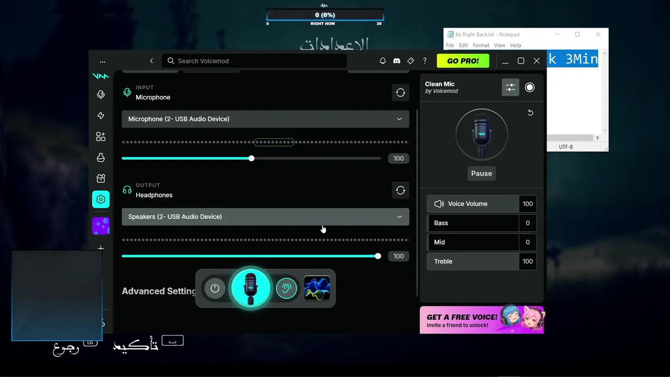Open the purple bubbles sidebar tile
This screenshot has height=377, width=670.
(101, 226)
